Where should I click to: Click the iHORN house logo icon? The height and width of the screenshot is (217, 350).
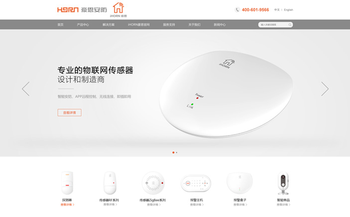click(x=118, y=9)
